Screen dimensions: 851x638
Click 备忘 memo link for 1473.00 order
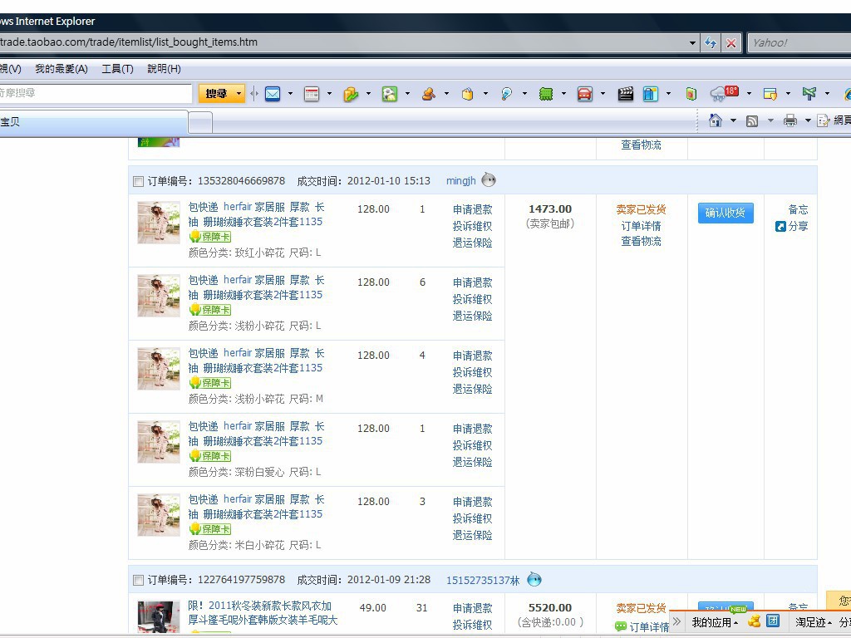798,209
